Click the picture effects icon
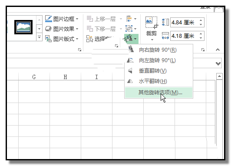Viewport: 231px width, 166px height. (48, 29)
